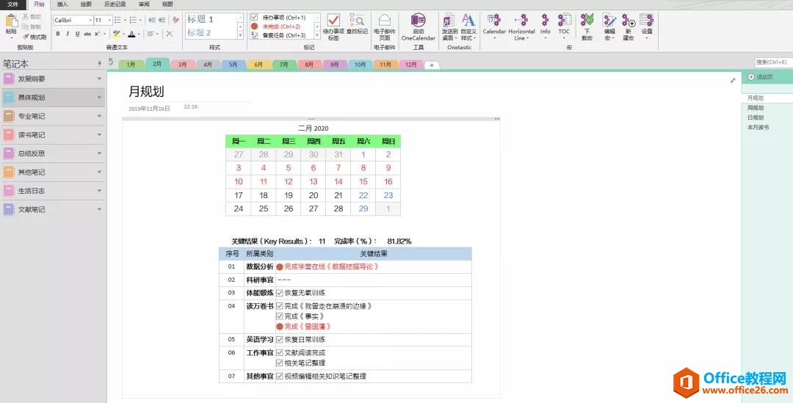Image resolution: width=793 pixels, height=403 pixels.
Task: Toggle italic formatting
Action: (68, 34)
